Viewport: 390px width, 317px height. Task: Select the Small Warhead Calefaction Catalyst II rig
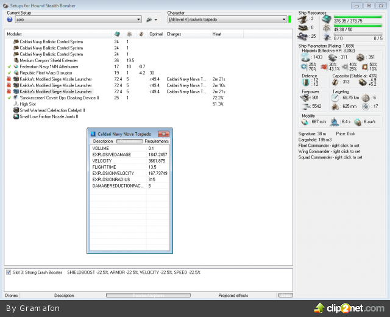pos(52,110)
